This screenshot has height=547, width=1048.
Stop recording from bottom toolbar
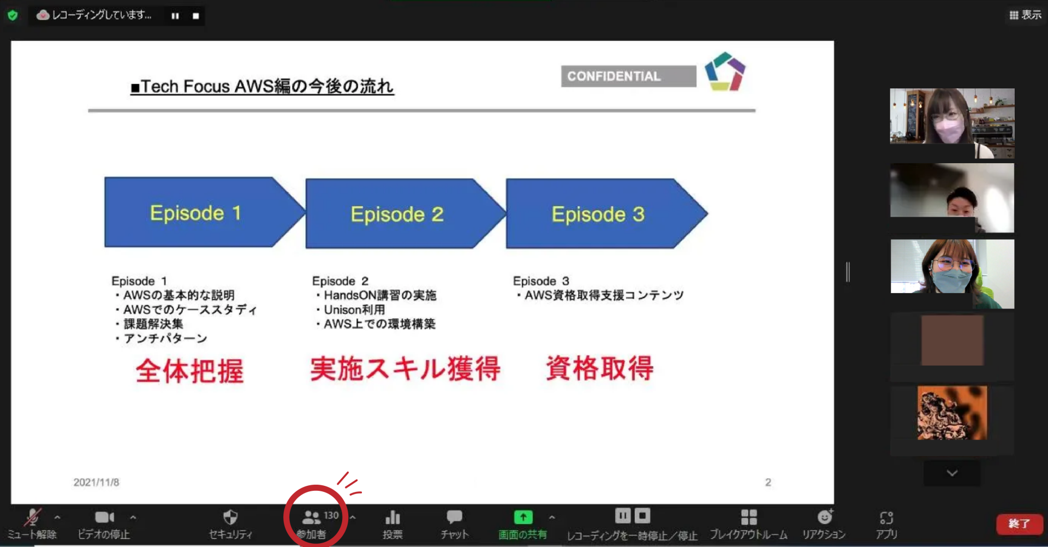[642, 516]
